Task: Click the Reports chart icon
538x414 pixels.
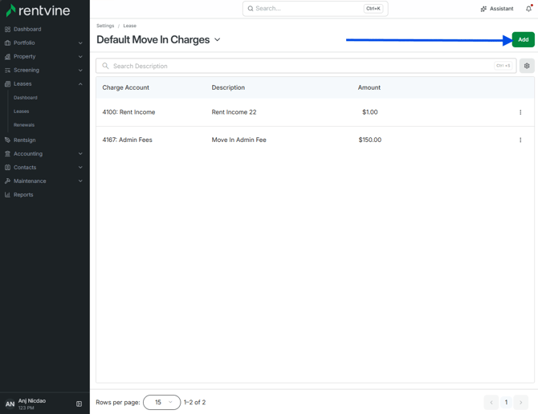Action: (x=7, y=195)
